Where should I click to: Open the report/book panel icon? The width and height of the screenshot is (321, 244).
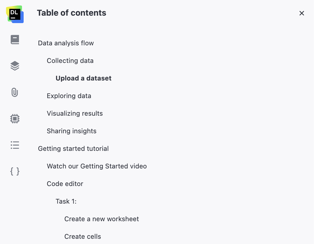pos(15,39)
